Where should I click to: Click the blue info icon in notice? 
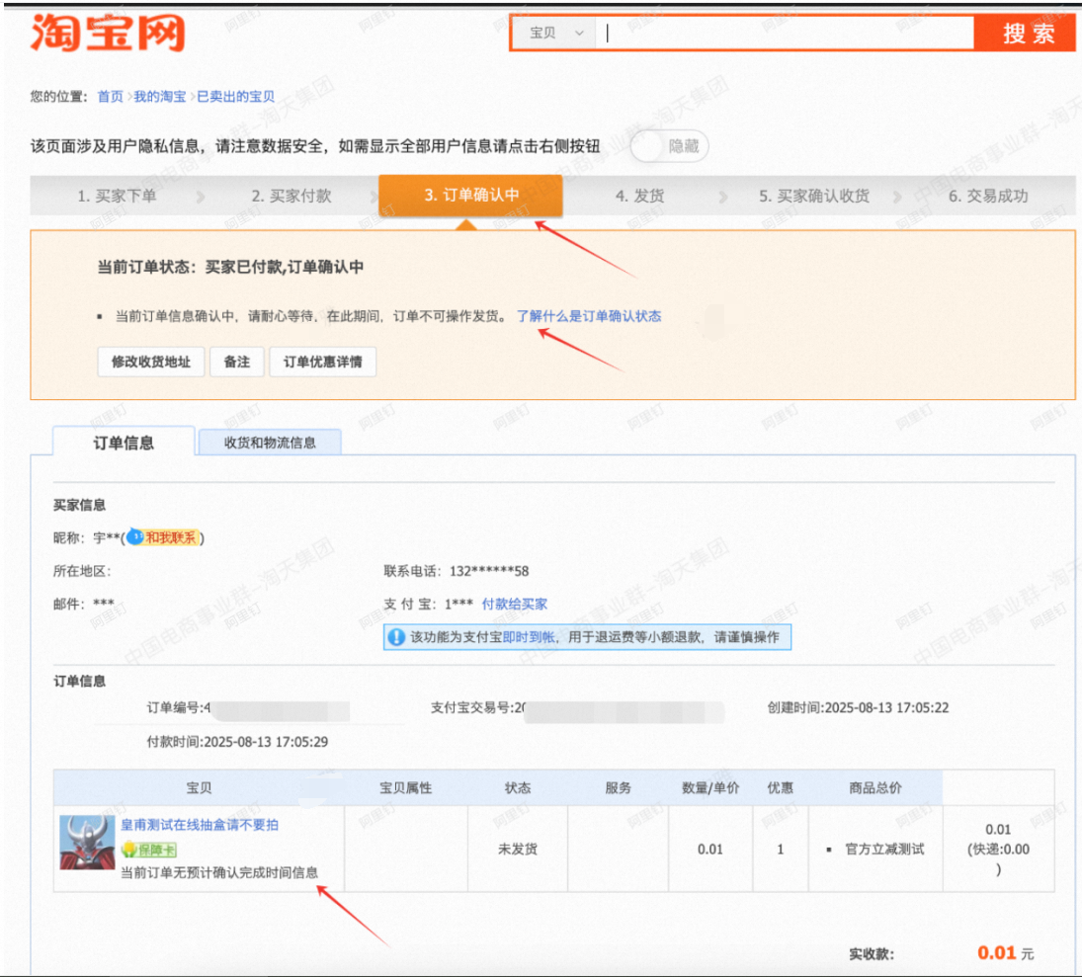[396, 637]
